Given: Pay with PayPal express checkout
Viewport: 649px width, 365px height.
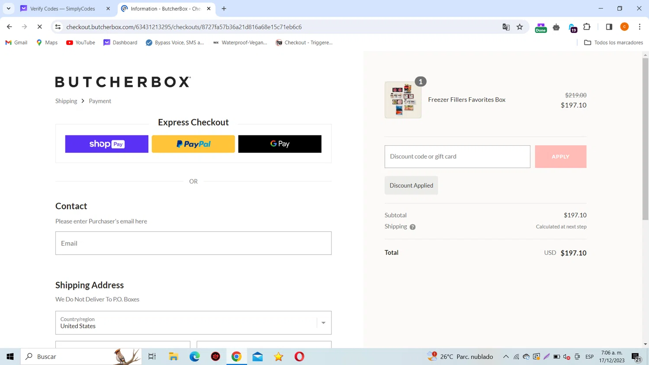Looking at the screenshot, I should click(193, 144).
